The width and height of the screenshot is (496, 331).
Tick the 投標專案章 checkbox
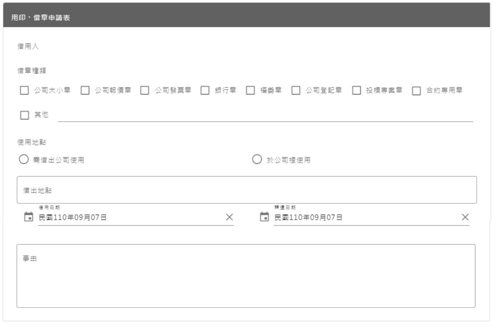tap(356, 90)
